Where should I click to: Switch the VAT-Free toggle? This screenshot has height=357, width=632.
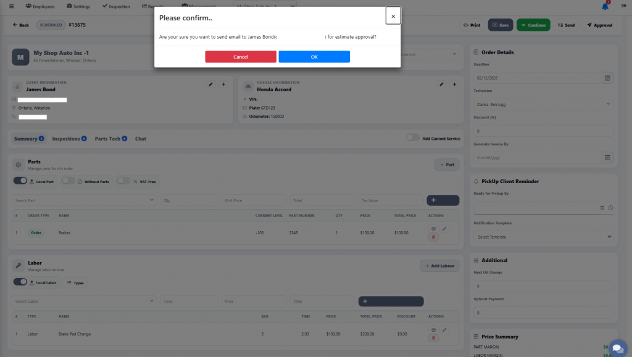pos(123,181)
